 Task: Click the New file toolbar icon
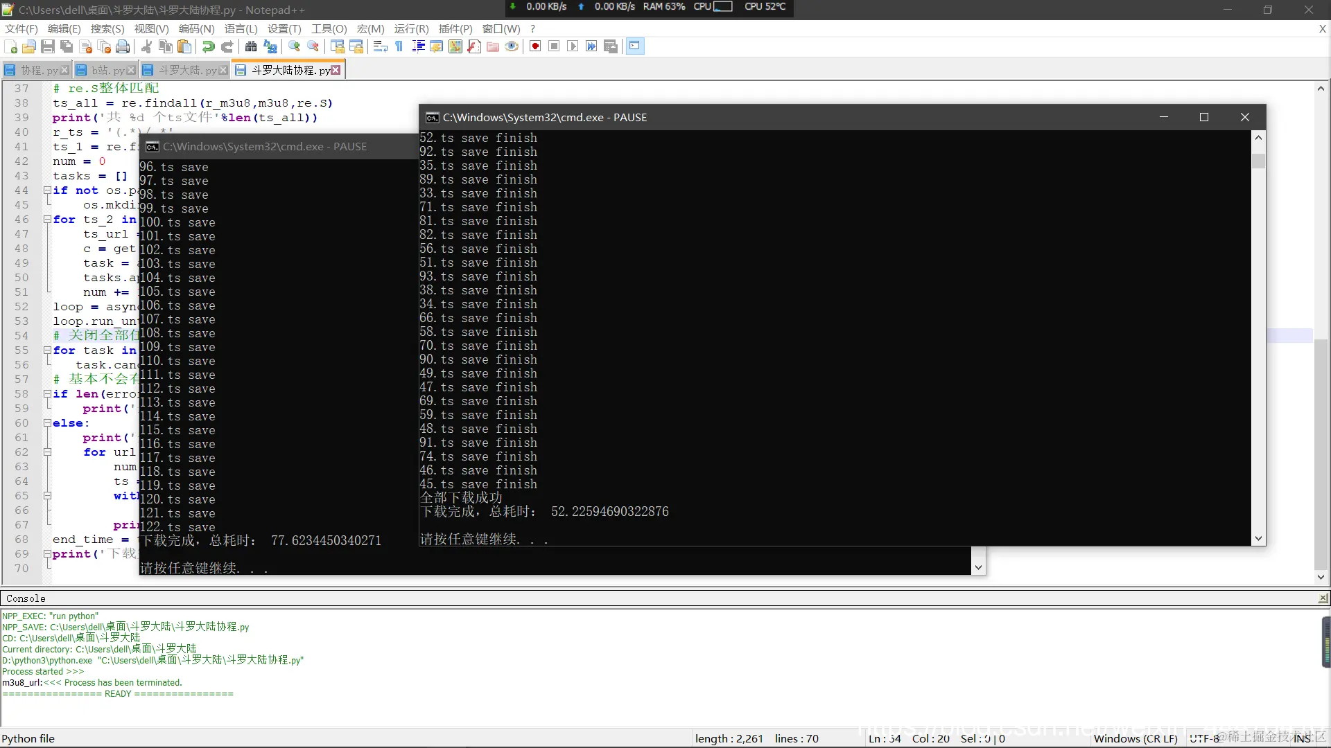click(11, 46)
